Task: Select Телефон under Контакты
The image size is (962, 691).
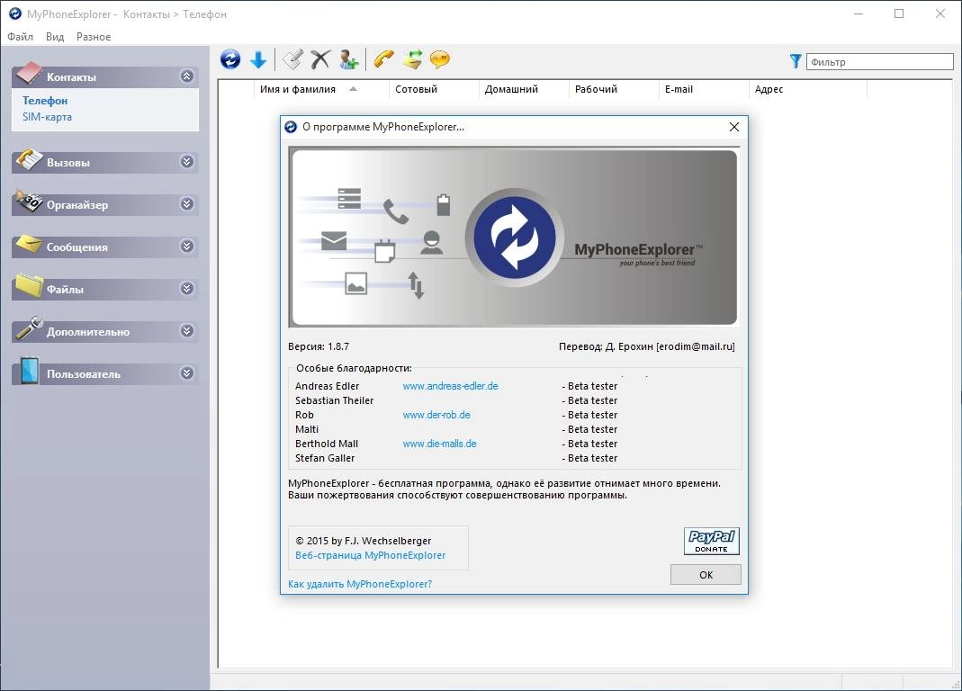Action: tap(45, 101)
